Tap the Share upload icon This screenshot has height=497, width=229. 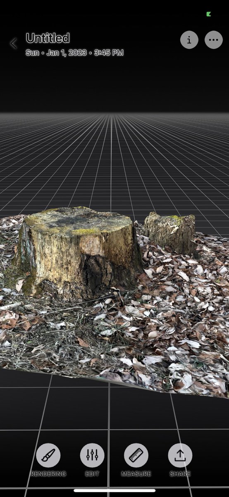coord(180,456)
